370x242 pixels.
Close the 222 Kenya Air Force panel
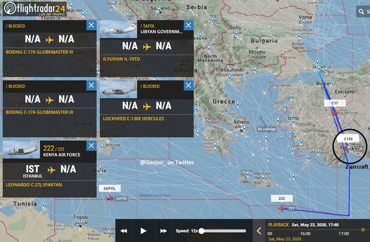[91, 146]
